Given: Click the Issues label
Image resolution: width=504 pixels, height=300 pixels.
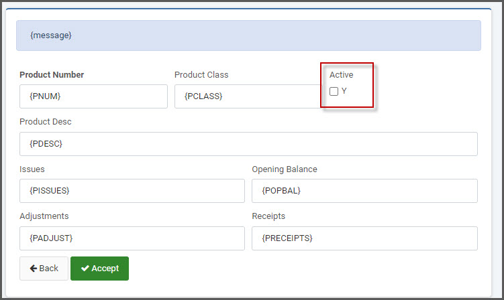Looking at the screenshot, I should pos(32,169).
